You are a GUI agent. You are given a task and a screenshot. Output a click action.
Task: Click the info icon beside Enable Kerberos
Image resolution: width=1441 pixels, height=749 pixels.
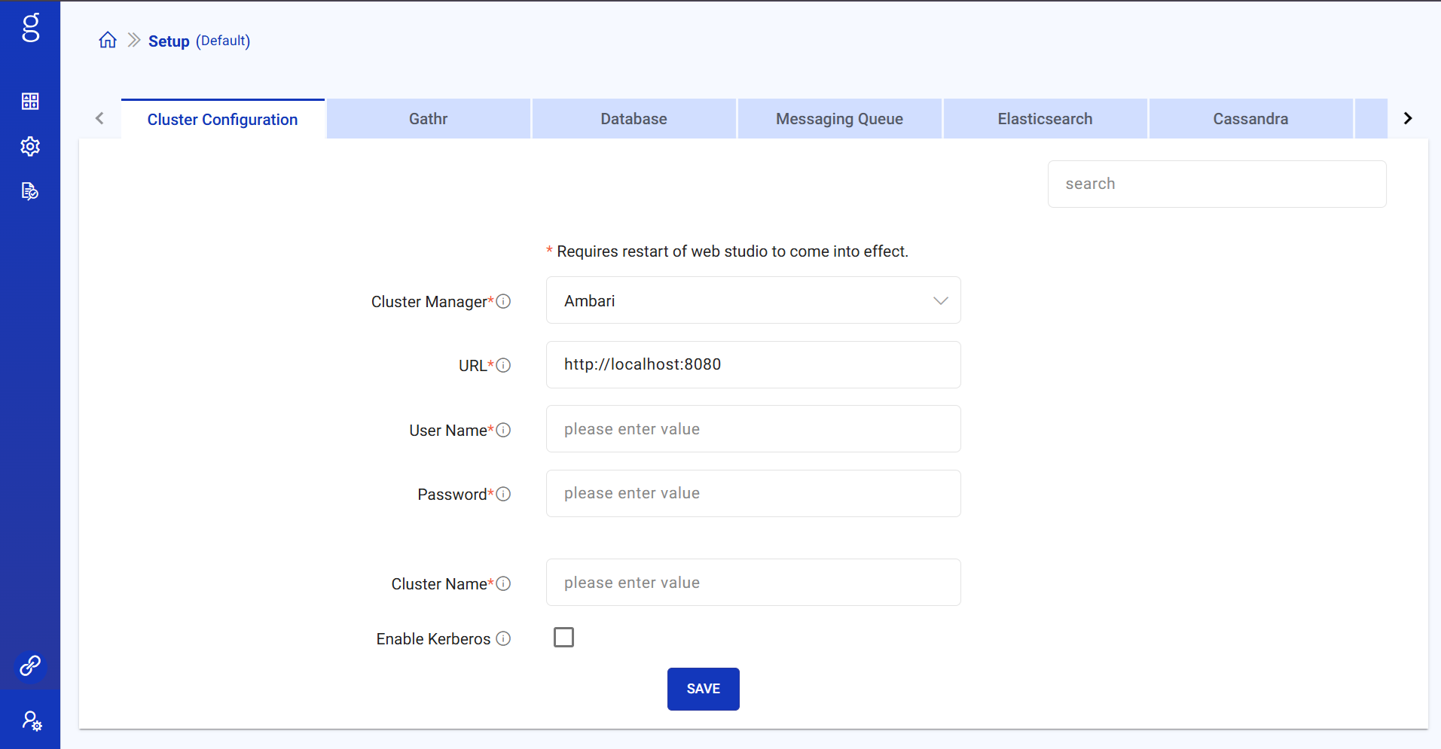[503, 638]
